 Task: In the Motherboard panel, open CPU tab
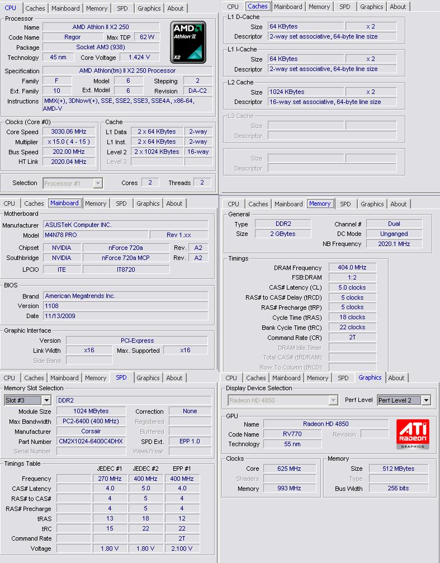pos(10,204)
